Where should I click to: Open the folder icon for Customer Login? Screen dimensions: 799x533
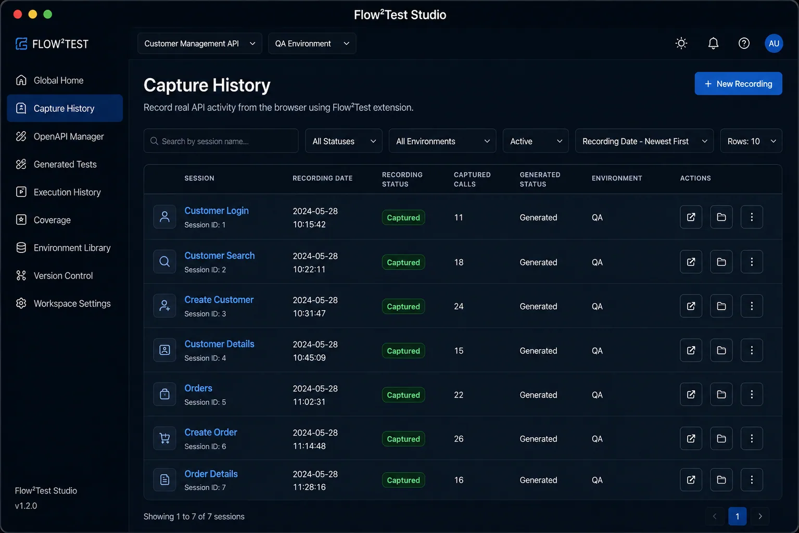[721, 217]
